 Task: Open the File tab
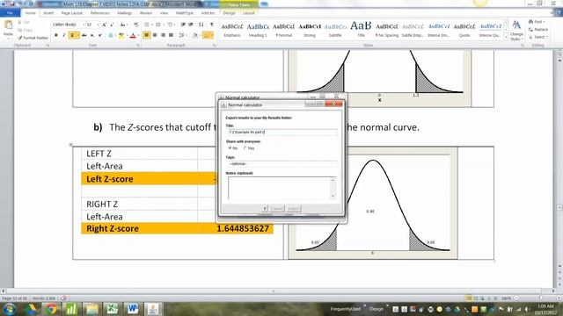click(10, 13)
